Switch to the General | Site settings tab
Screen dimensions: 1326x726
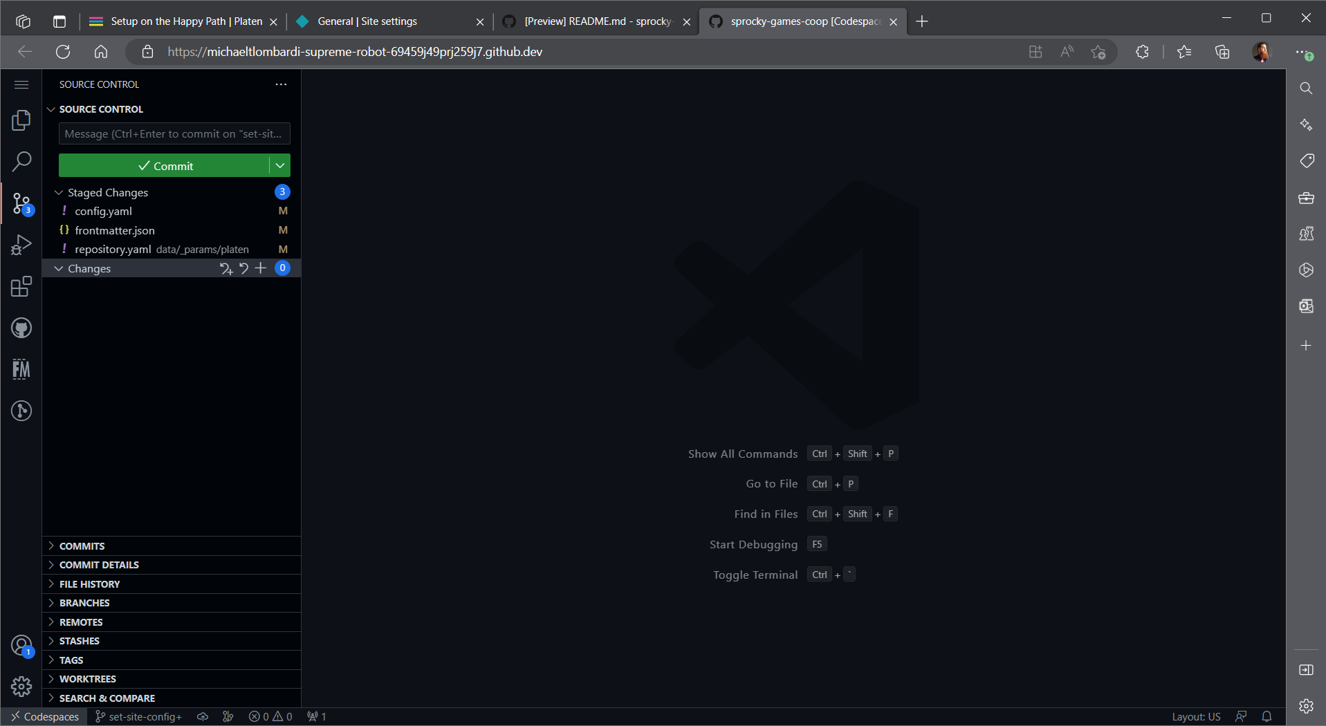click(x=387, y=21)
